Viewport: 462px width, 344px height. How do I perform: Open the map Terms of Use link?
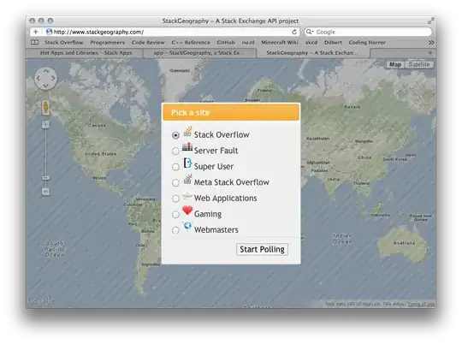click(x=421, y=304)
